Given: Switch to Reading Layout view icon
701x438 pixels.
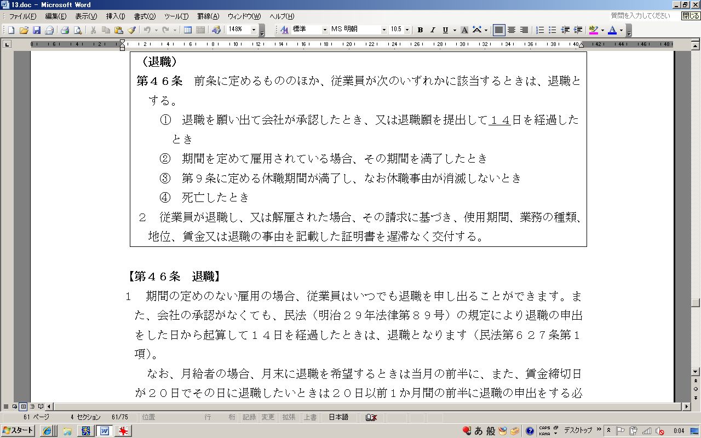Looking at the screenshot, I should pos(41,407).
